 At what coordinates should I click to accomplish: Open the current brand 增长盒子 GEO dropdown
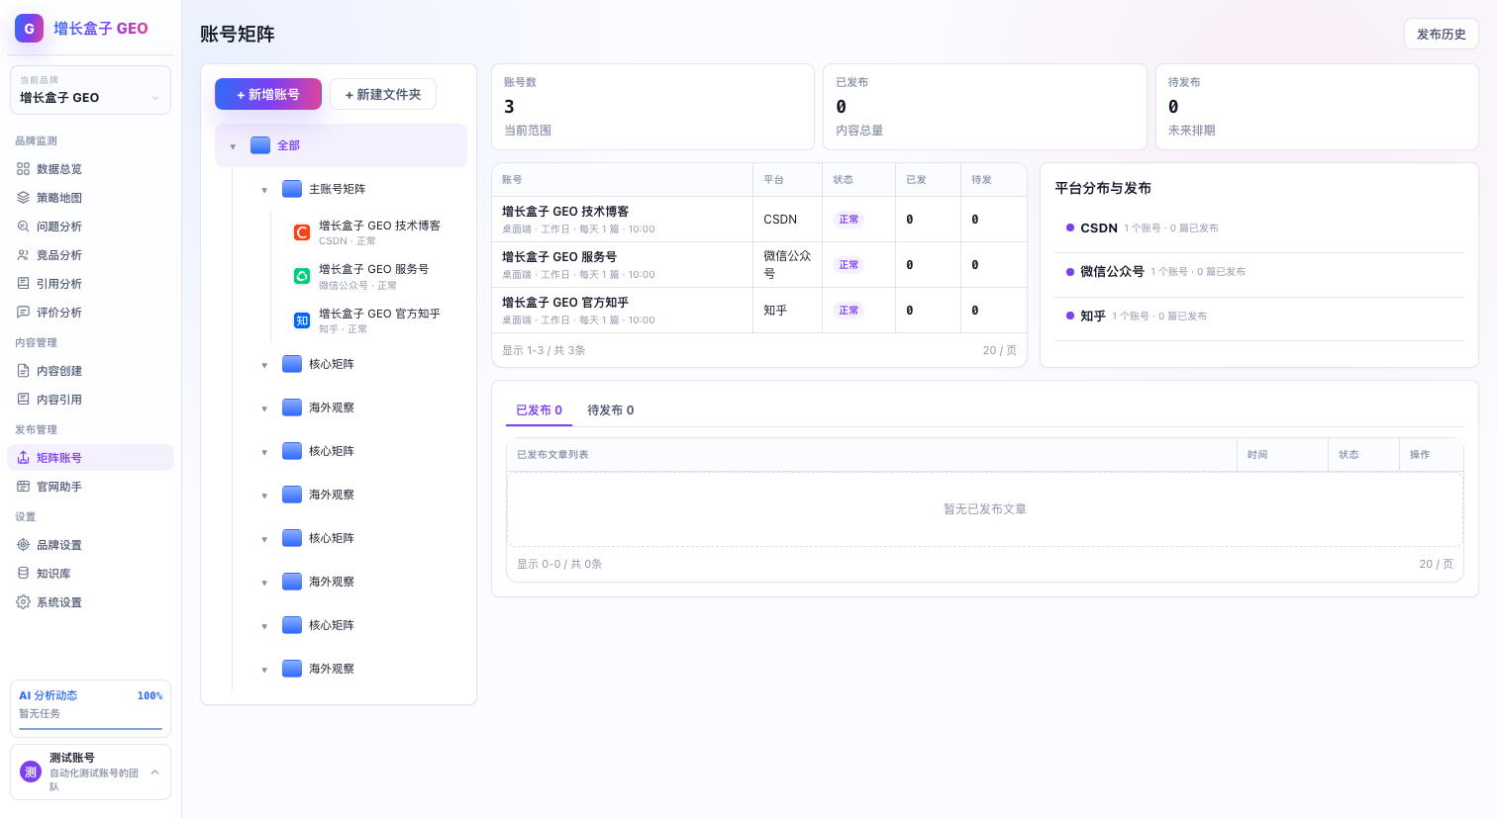click(90, 90)
